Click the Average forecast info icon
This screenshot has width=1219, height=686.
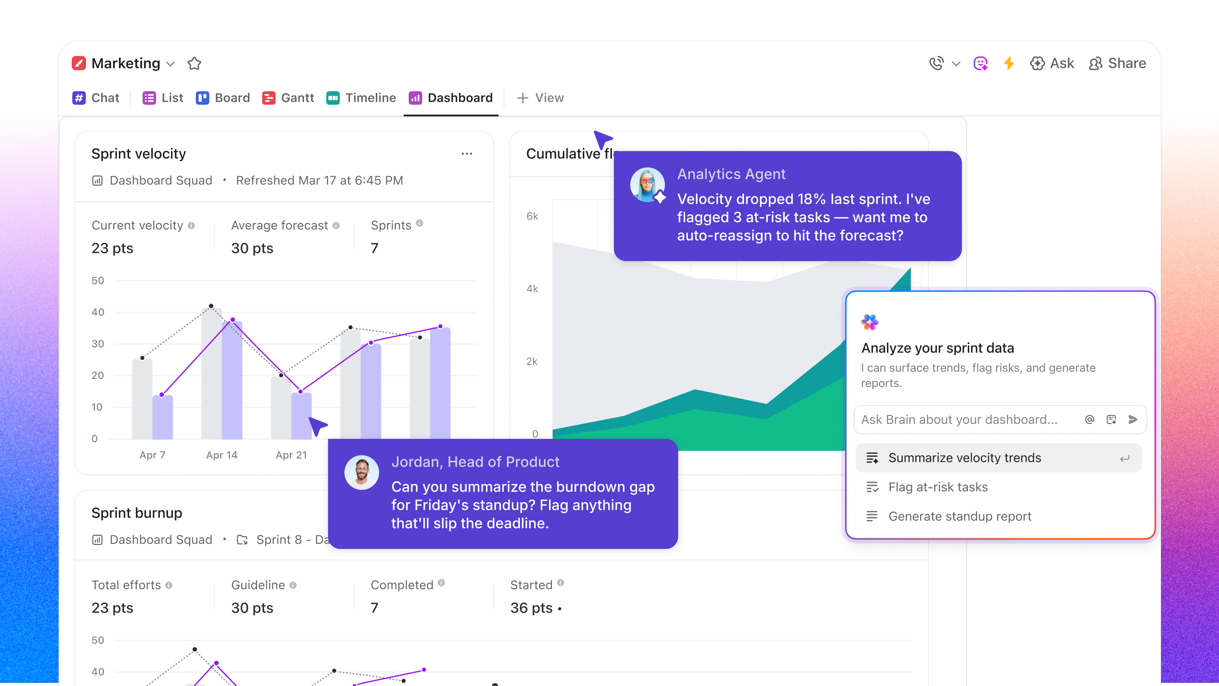click(336, 226)
